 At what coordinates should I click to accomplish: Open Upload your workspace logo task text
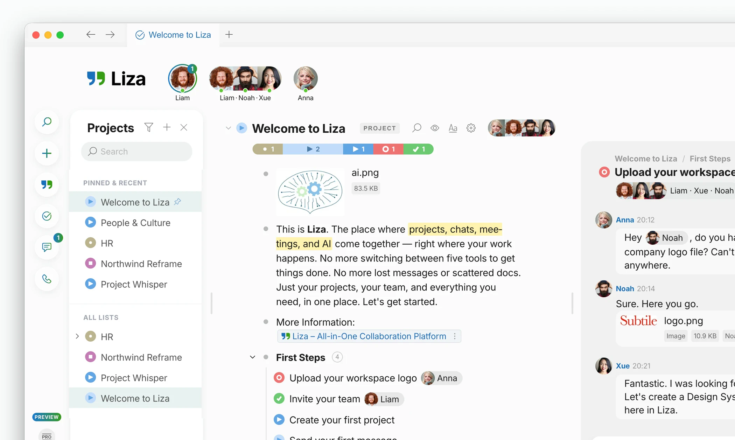click(353, 378)
